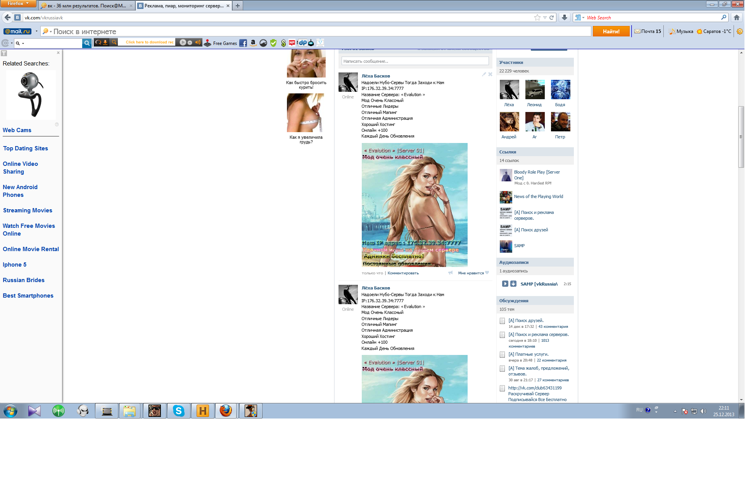Image resolution: width=753 pixels, height=496 pixels.
Task: Click in the Написать сообщение field
Action: click(x=415, y=61)
